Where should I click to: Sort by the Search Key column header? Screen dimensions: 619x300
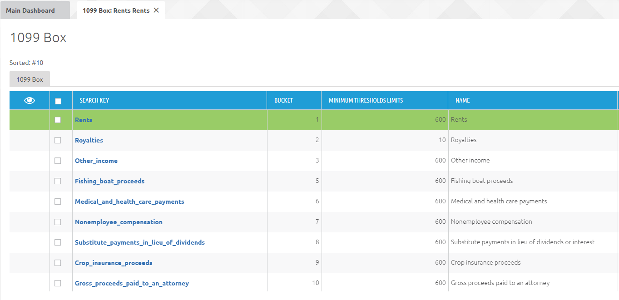pyautogui.click(x=94, y=100)
